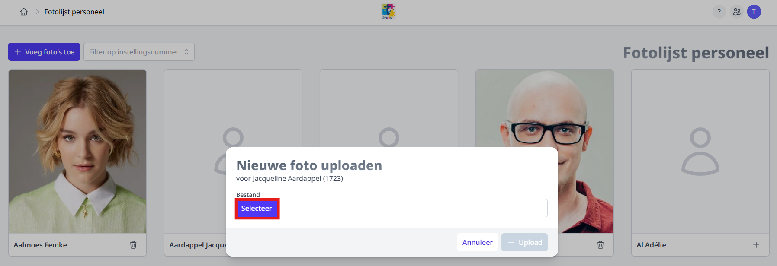Add a photo for Al Adélie via plus icon
Screen dimensions: 777x266
[x=756, y=245]
